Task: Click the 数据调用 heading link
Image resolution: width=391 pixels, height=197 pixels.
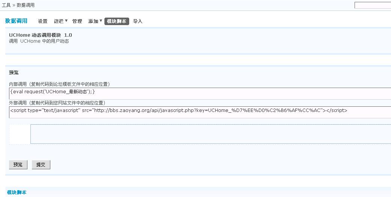Action: click(x=16, y=21)
